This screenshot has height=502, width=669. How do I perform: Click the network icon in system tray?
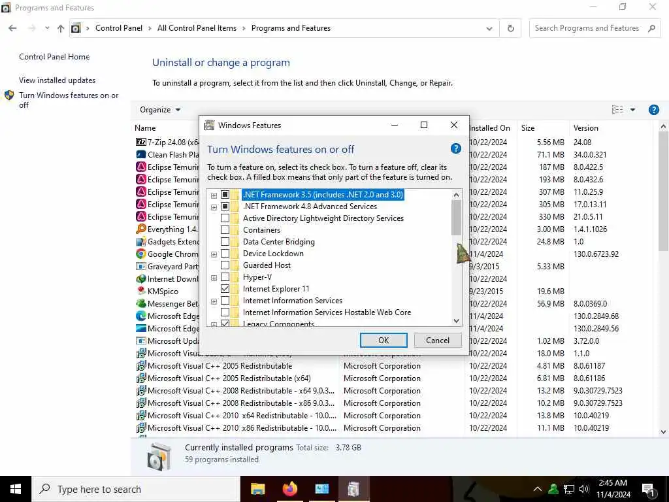click(x=569, y=489)
